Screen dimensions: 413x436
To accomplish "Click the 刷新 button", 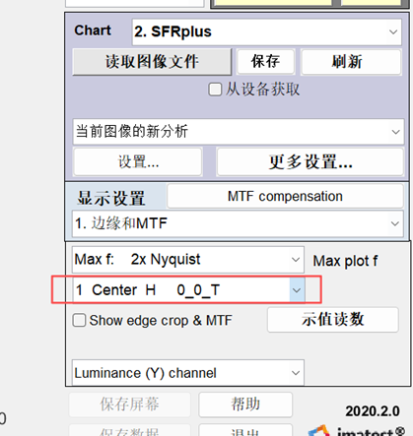I will (x=351, y=62).
